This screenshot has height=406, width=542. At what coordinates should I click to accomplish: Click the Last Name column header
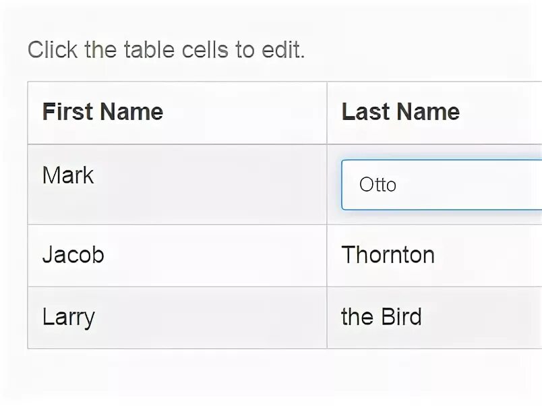pos(400,112)
